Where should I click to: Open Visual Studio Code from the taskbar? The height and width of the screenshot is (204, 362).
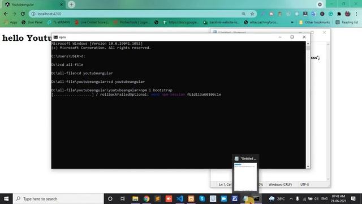click(x=180, y=199)
